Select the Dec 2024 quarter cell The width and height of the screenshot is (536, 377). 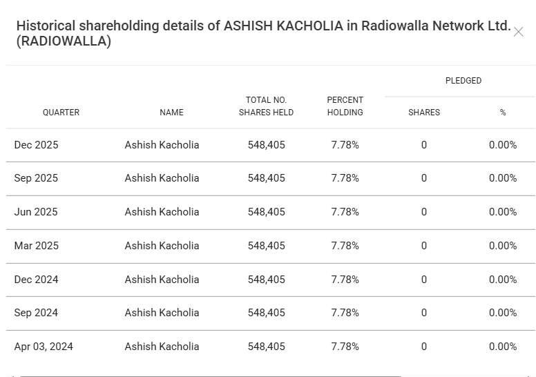36,280
